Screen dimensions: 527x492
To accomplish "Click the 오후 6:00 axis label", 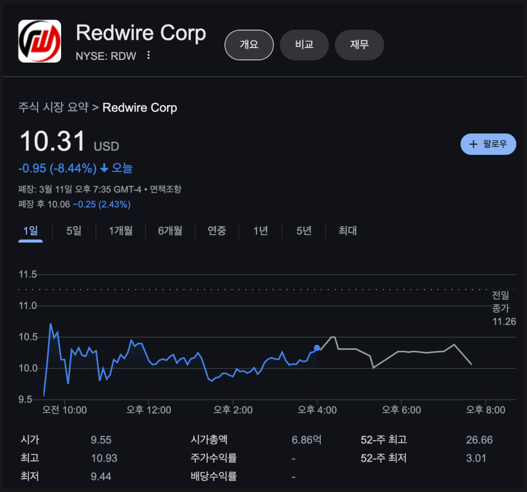I will point(402,410).
